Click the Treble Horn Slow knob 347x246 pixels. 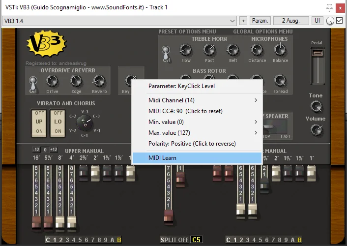(x=185, y=50)
